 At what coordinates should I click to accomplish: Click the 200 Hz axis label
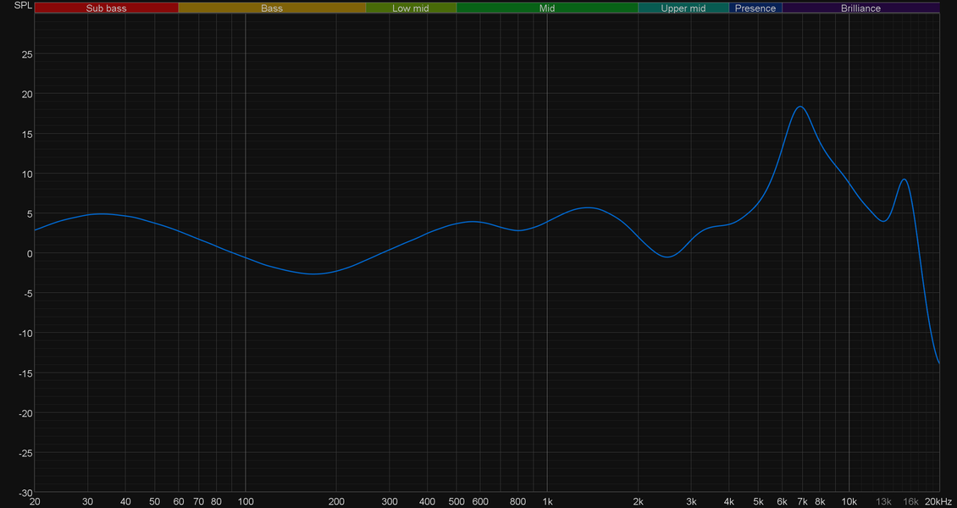(x=336, y=501)
